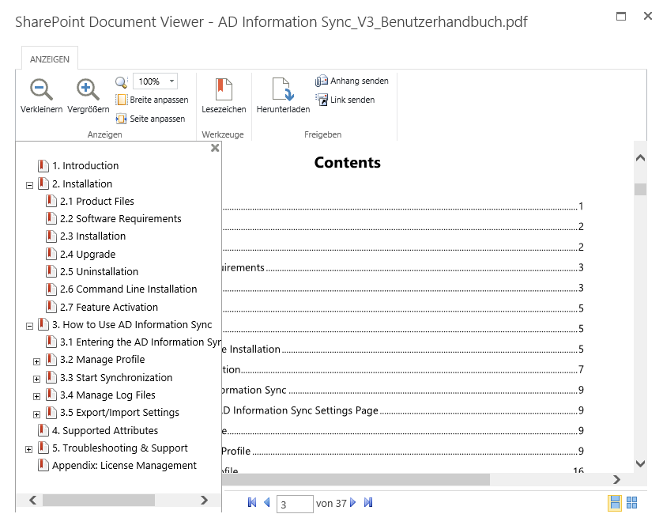
Task: Expand the 3.4 Manage Log Files node
Action: click(x=37, y=397)
